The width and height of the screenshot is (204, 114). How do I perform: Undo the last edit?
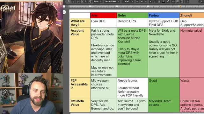pyautogui.click(x=73, y=2)
